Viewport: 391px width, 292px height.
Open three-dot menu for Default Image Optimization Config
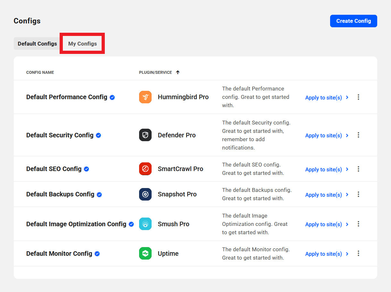click(x=358, y=224)
